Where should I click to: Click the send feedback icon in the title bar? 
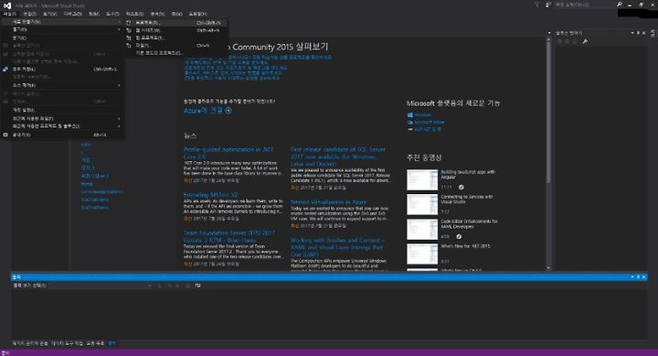(548, 5)
